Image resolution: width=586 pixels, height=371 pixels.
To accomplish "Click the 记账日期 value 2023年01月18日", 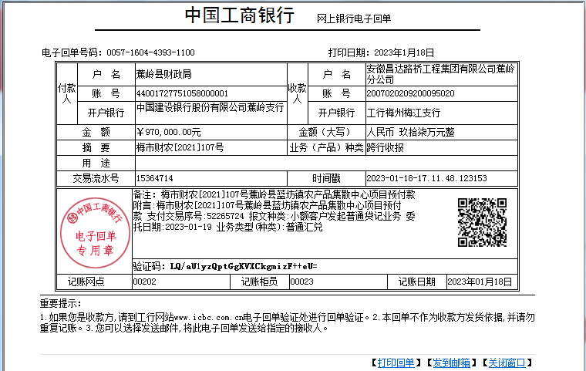I will point(480,282).
